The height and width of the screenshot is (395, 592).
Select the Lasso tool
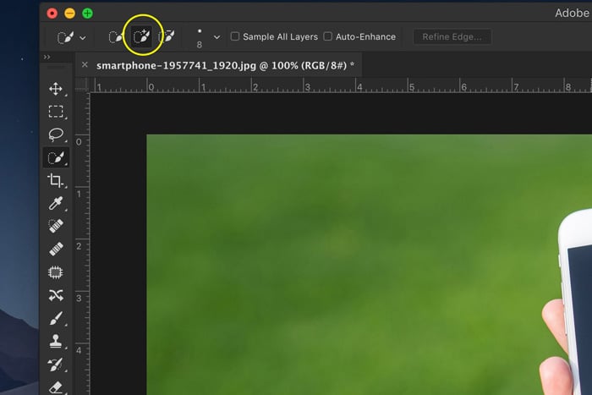pos(56,134)
